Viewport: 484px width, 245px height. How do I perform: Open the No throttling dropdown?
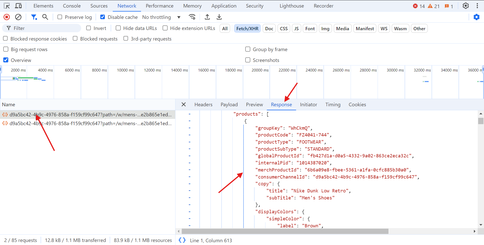161,17
